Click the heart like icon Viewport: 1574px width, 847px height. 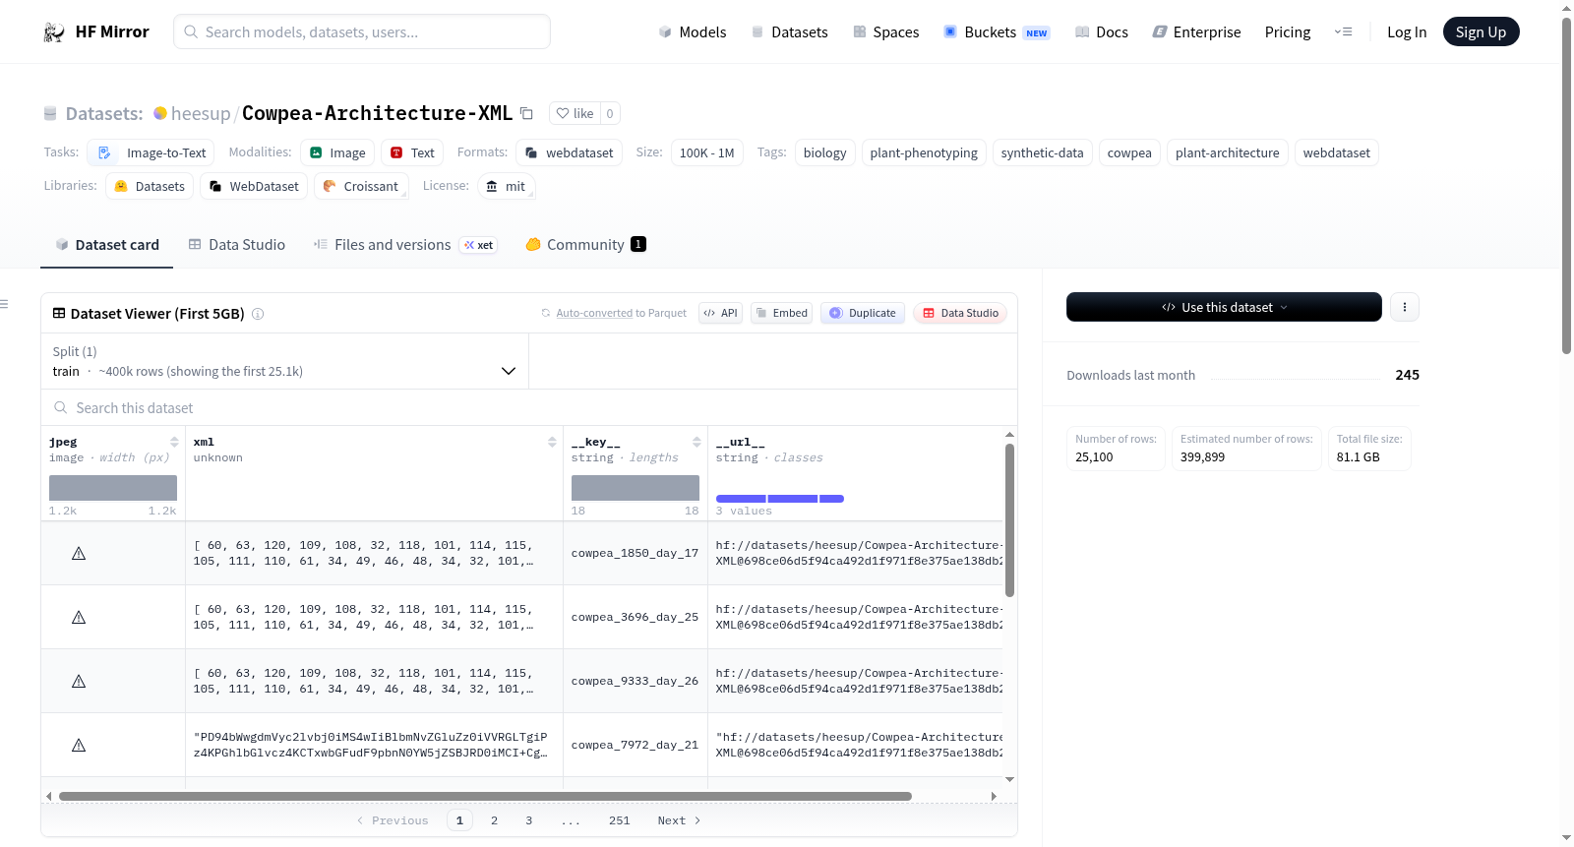[x=563, y=113]
